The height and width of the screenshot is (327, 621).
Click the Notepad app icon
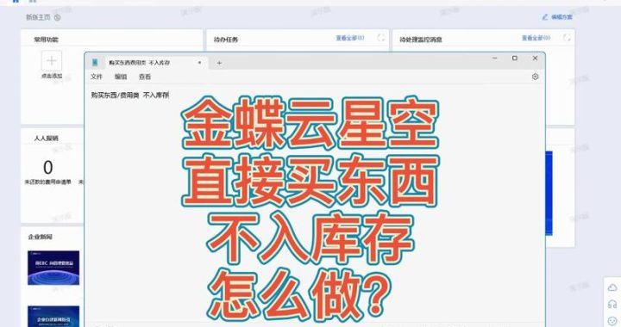[95, 63]
